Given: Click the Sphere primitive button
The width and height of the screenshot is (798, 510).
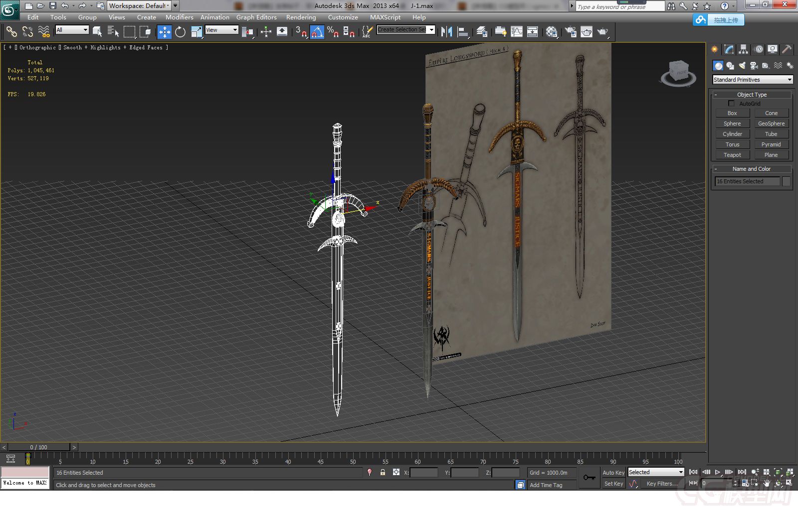Looking at the screenshot, I should [732, 124].
